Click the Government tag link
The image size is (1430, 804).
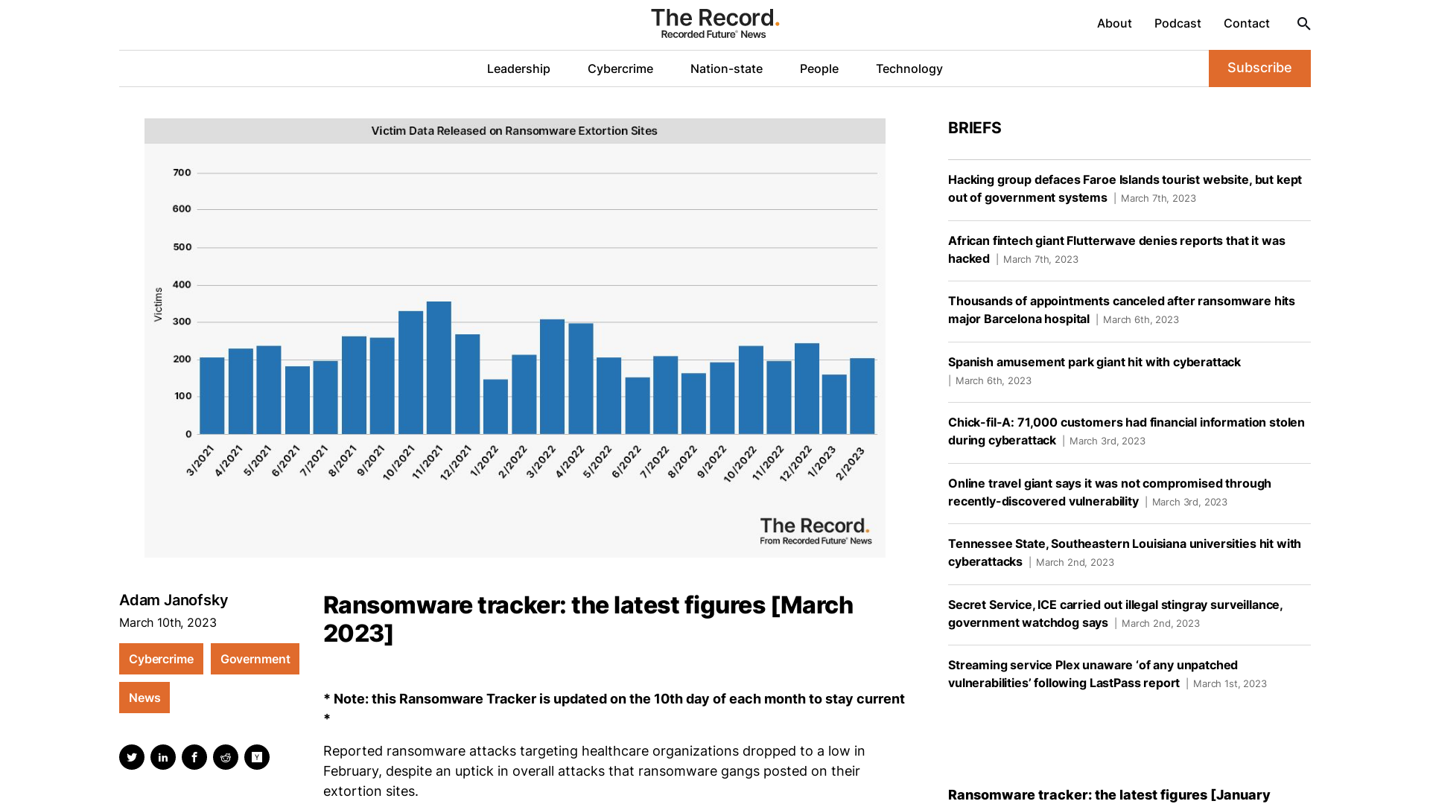tap(255, 659)
